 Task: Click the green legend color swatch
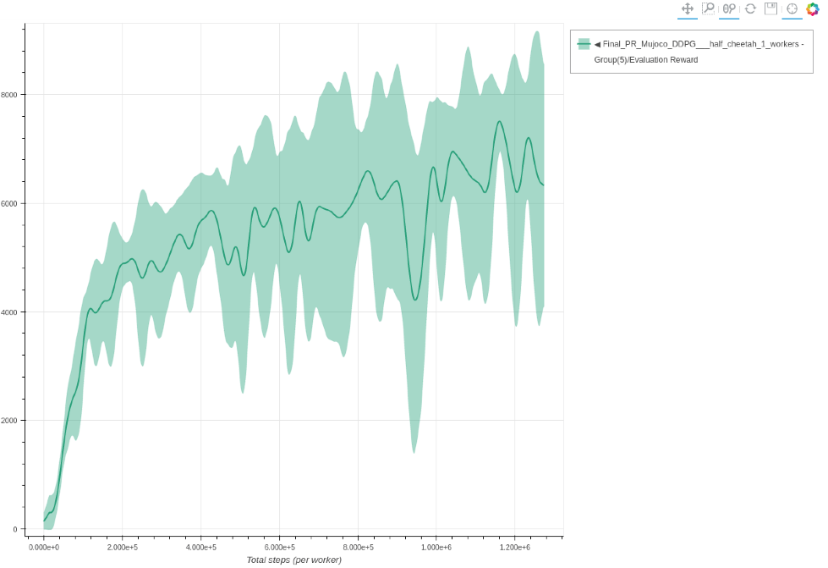584,44
